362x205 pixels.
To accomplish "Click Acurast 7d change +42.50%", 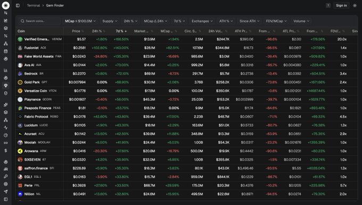I will tap(122, 134).
